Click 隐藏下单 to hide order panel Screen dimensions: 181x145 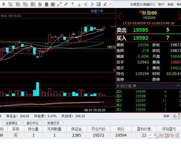[x=97, y=11]
